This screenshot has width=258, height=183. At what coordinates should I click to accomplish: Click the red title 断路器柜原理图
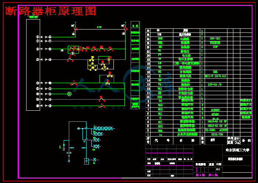coord(50,11)
